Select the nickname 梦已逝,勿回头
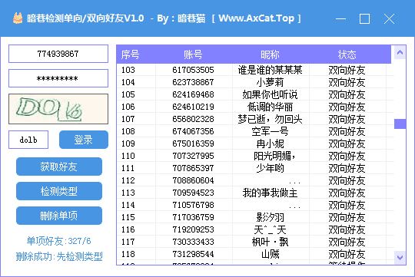 270,119
